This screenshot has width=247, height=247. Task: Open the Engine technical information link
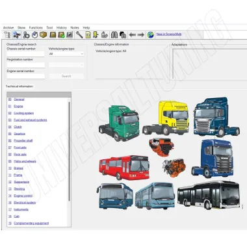click(x=18, y=106)
